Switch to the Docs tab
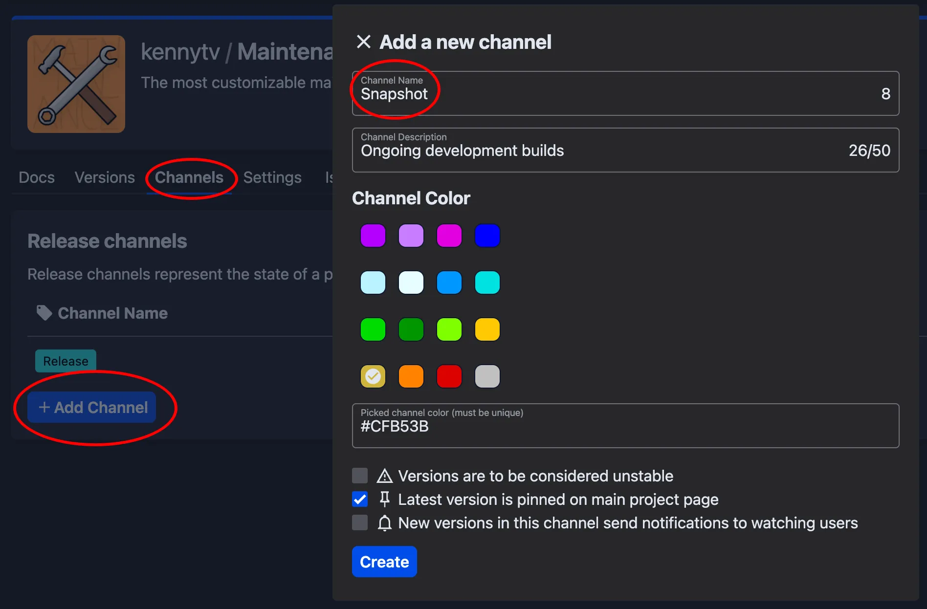Image resolution: width=927 pixels, height=609 pixels. click(36, 177)
